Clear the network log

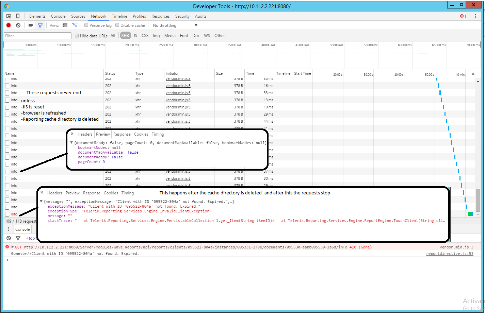18,25
